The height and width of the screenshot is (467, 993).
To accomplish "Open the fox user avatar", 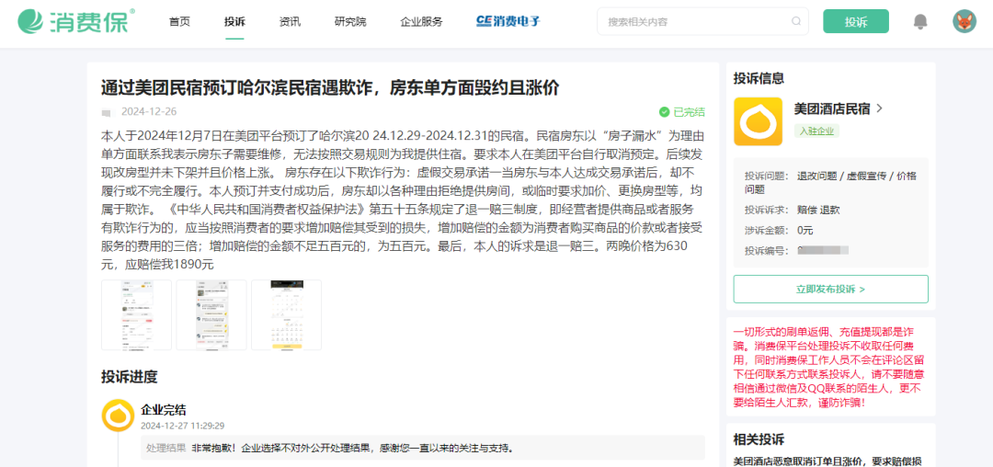I will pyautogui.click(x=964, y=21).
